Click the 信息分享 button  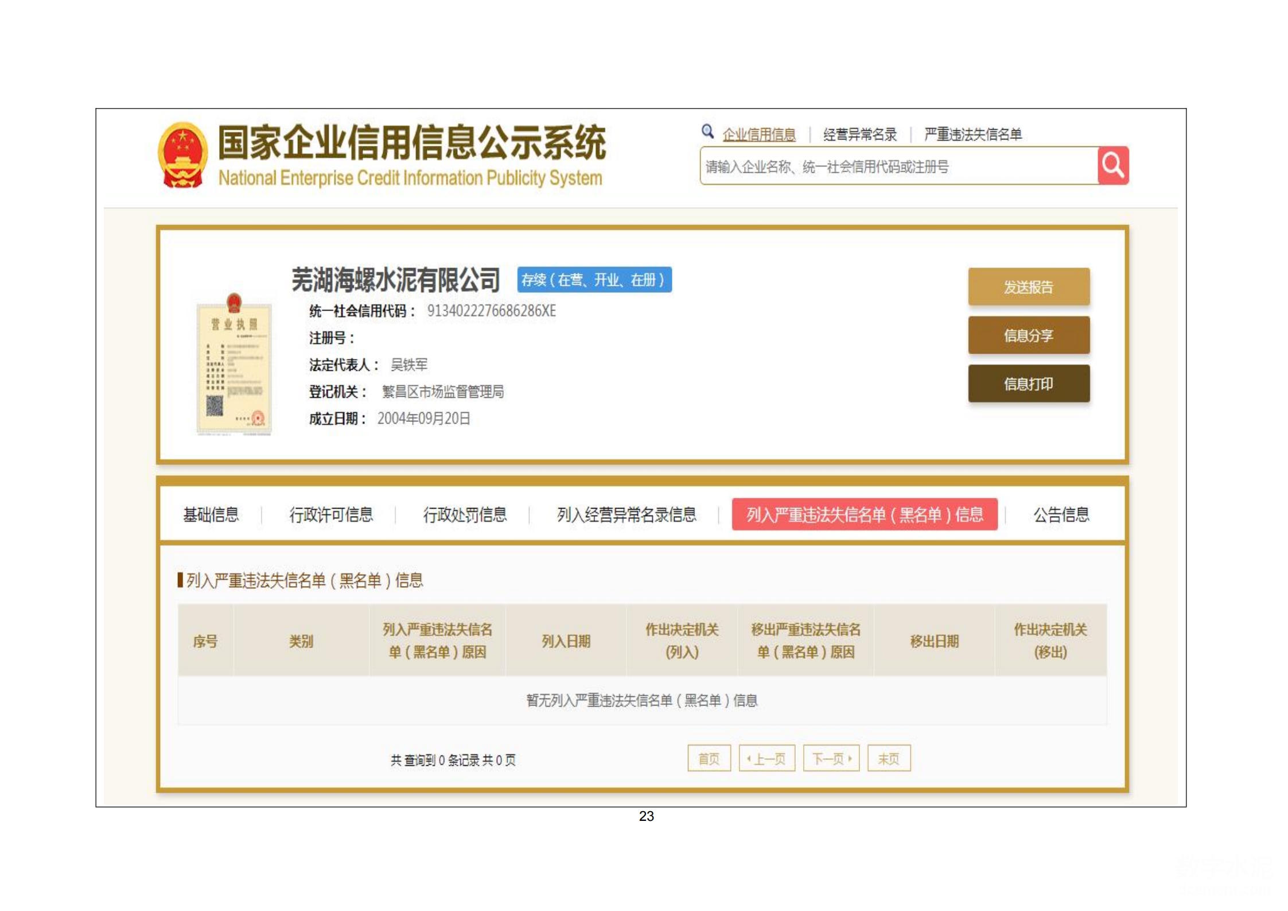tap(1028, 335)
